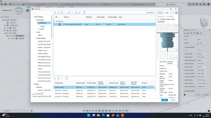Open the Select Tool help icon
Screen dimensions: 211x118
pos(176,13)
